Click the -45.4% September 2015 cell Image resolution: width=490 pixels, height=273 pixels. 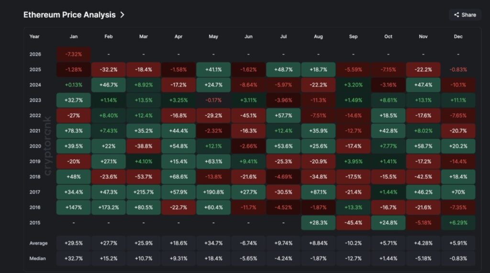tap(353, 223)
